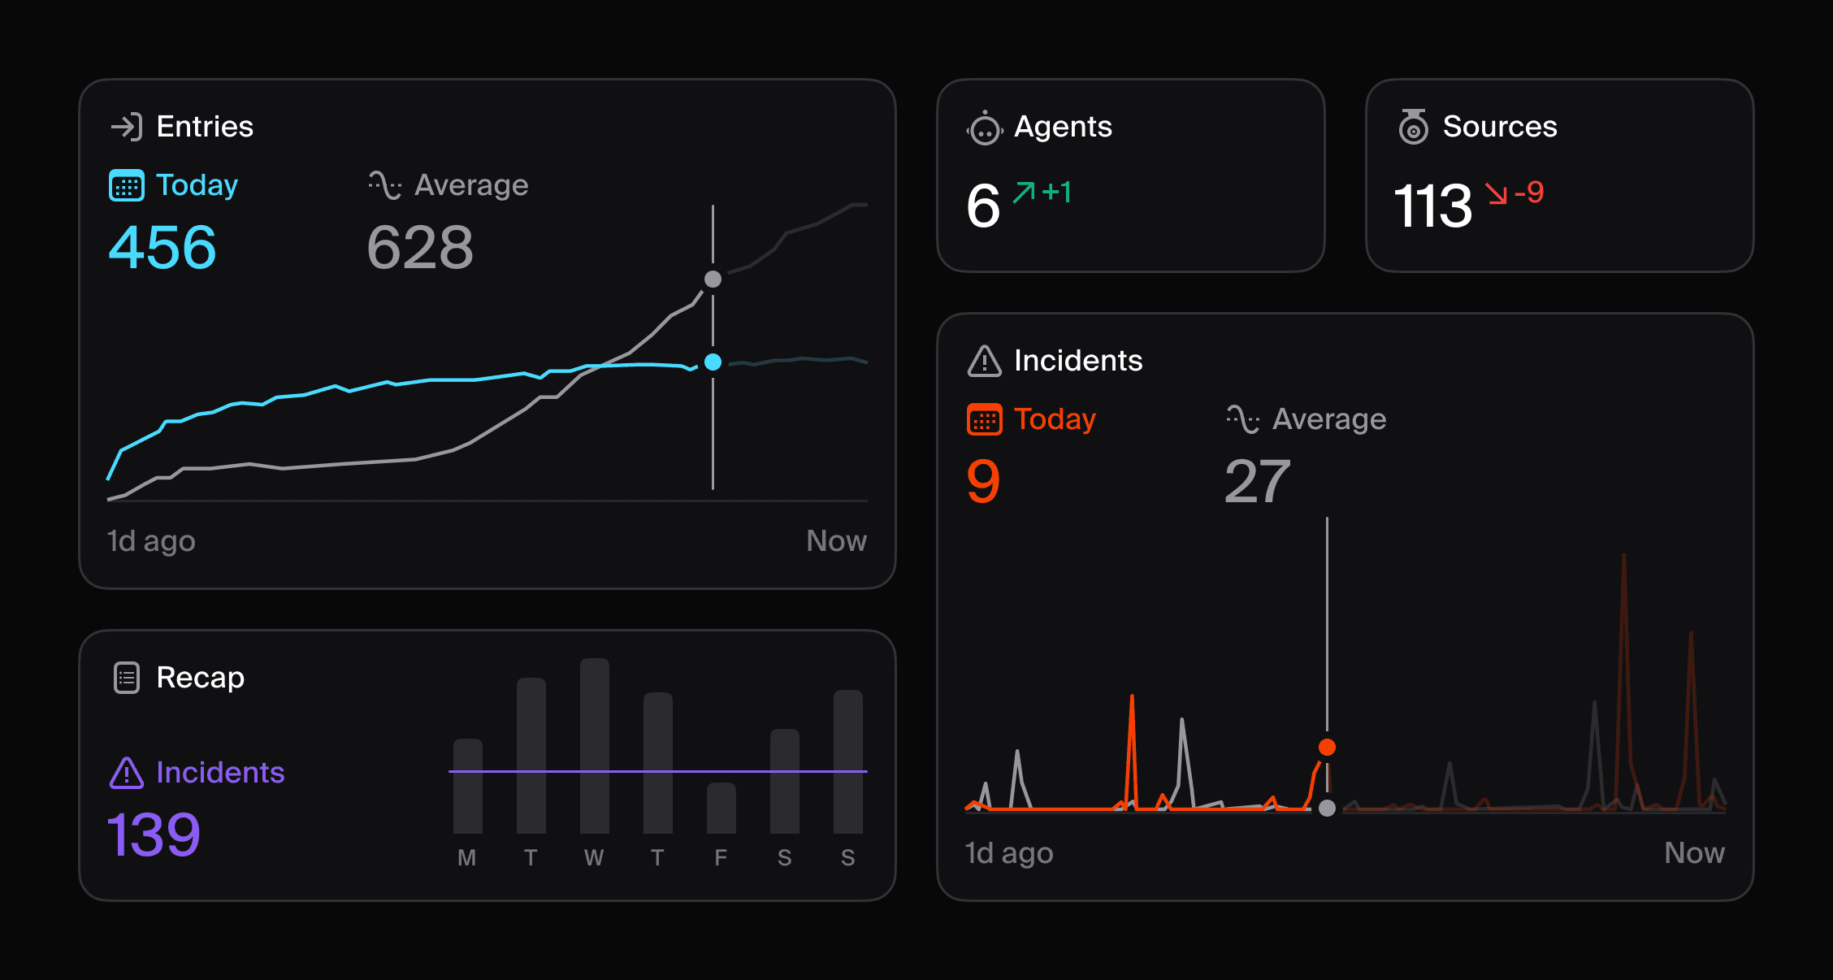1833x980 pixels.
Task: Click the Agents card title
Action: click(x=1063, y=127)
